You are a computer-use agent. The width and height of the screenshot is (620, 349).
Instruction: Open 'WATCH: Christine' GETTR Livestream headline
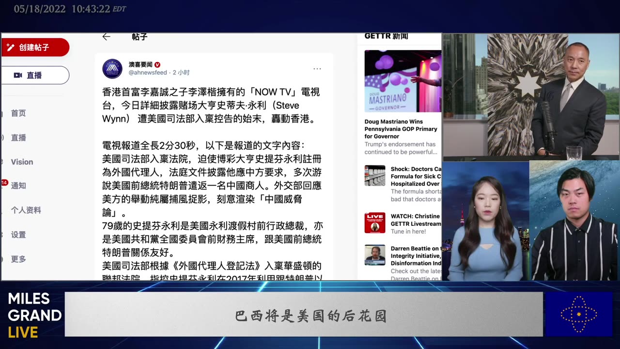pos(416,220)
